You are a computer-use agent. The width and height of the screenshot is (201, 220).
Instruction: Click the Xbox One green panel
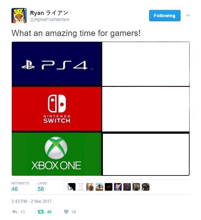57,154
